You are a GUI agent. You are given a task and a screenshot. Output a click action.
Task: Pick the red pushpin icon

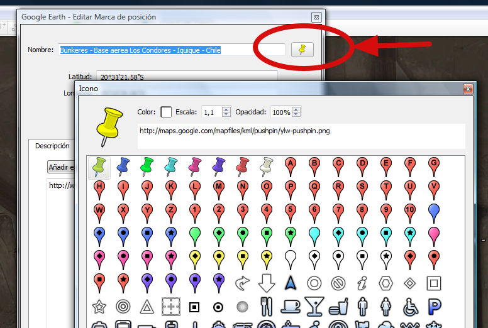point(243,167)
